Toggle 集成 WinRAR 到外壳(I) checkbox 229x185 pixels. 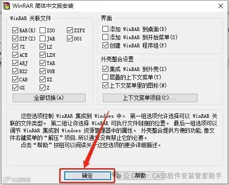coord(105,69)
